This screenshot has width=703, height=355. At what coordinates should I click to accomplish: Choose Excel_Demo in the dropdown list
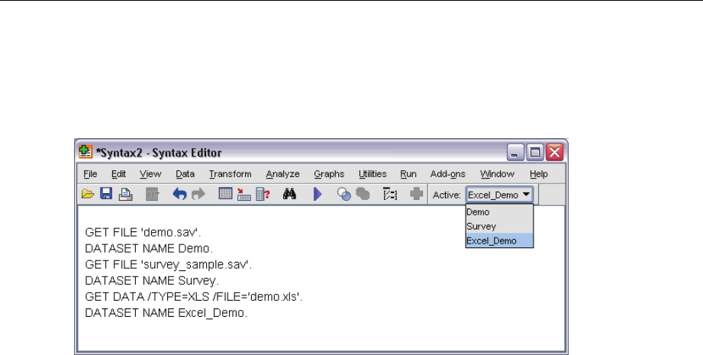499,240
